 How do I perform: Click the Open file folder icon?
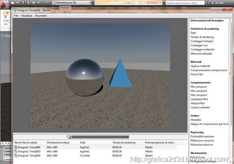[18, 3]
